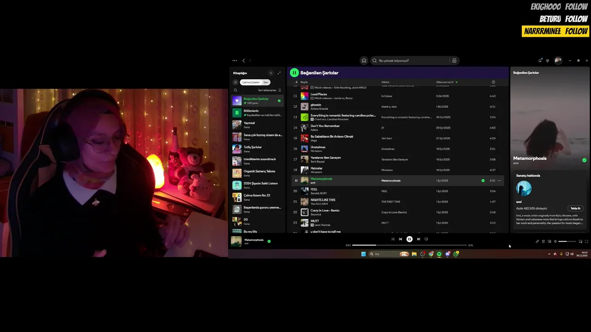Viewport: 591px width, 332px height.
Task: Select the NIGHTS LIKE THIS track
Action: tap(398, 202)
